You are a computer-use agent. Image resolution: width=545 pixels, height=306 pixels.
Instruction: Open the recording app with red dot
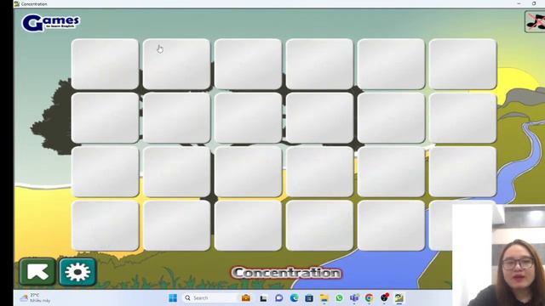(384, 297)
